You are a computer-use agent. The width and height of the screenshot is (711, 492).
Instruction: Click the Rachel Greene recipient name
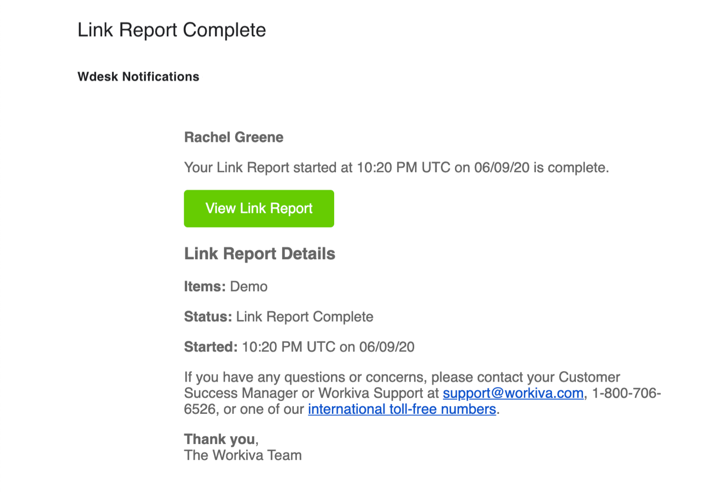234,138
